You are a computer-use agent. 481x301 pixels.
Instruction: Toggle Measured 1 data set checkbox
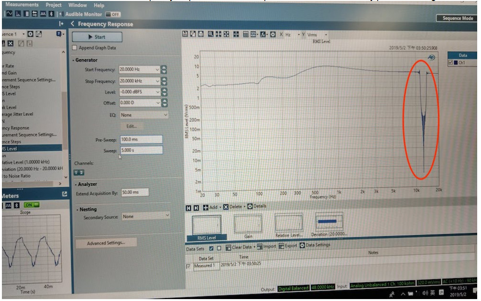click(x=188, y=266)
